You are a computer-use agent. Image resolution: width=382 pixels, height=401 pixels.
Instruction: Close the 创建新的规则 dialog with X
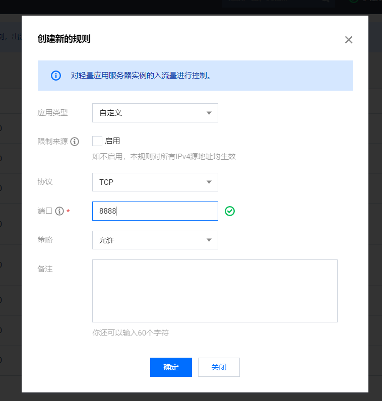point(348,40)
